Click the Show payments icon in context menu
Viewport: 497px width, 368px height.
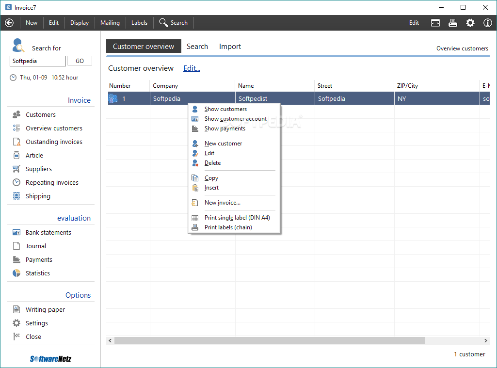tap(195, 128)
